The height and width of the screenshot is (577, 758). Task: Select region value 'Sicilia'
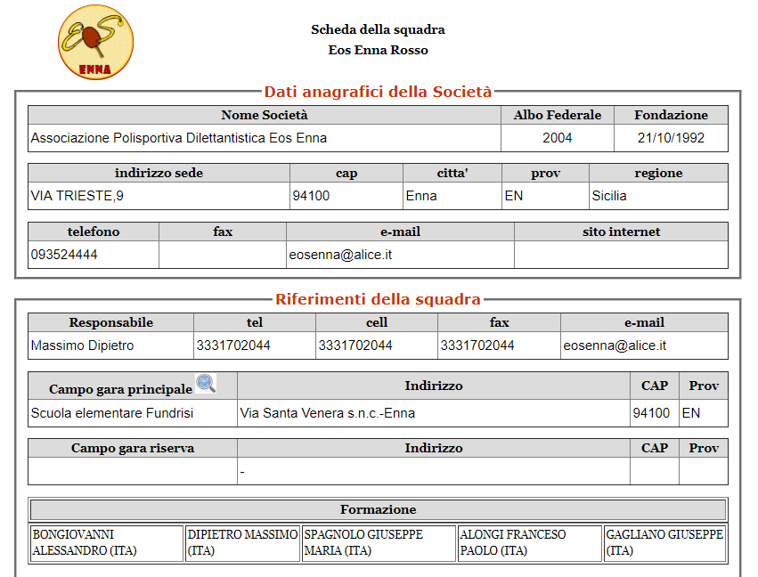click(x=609, y=196)
